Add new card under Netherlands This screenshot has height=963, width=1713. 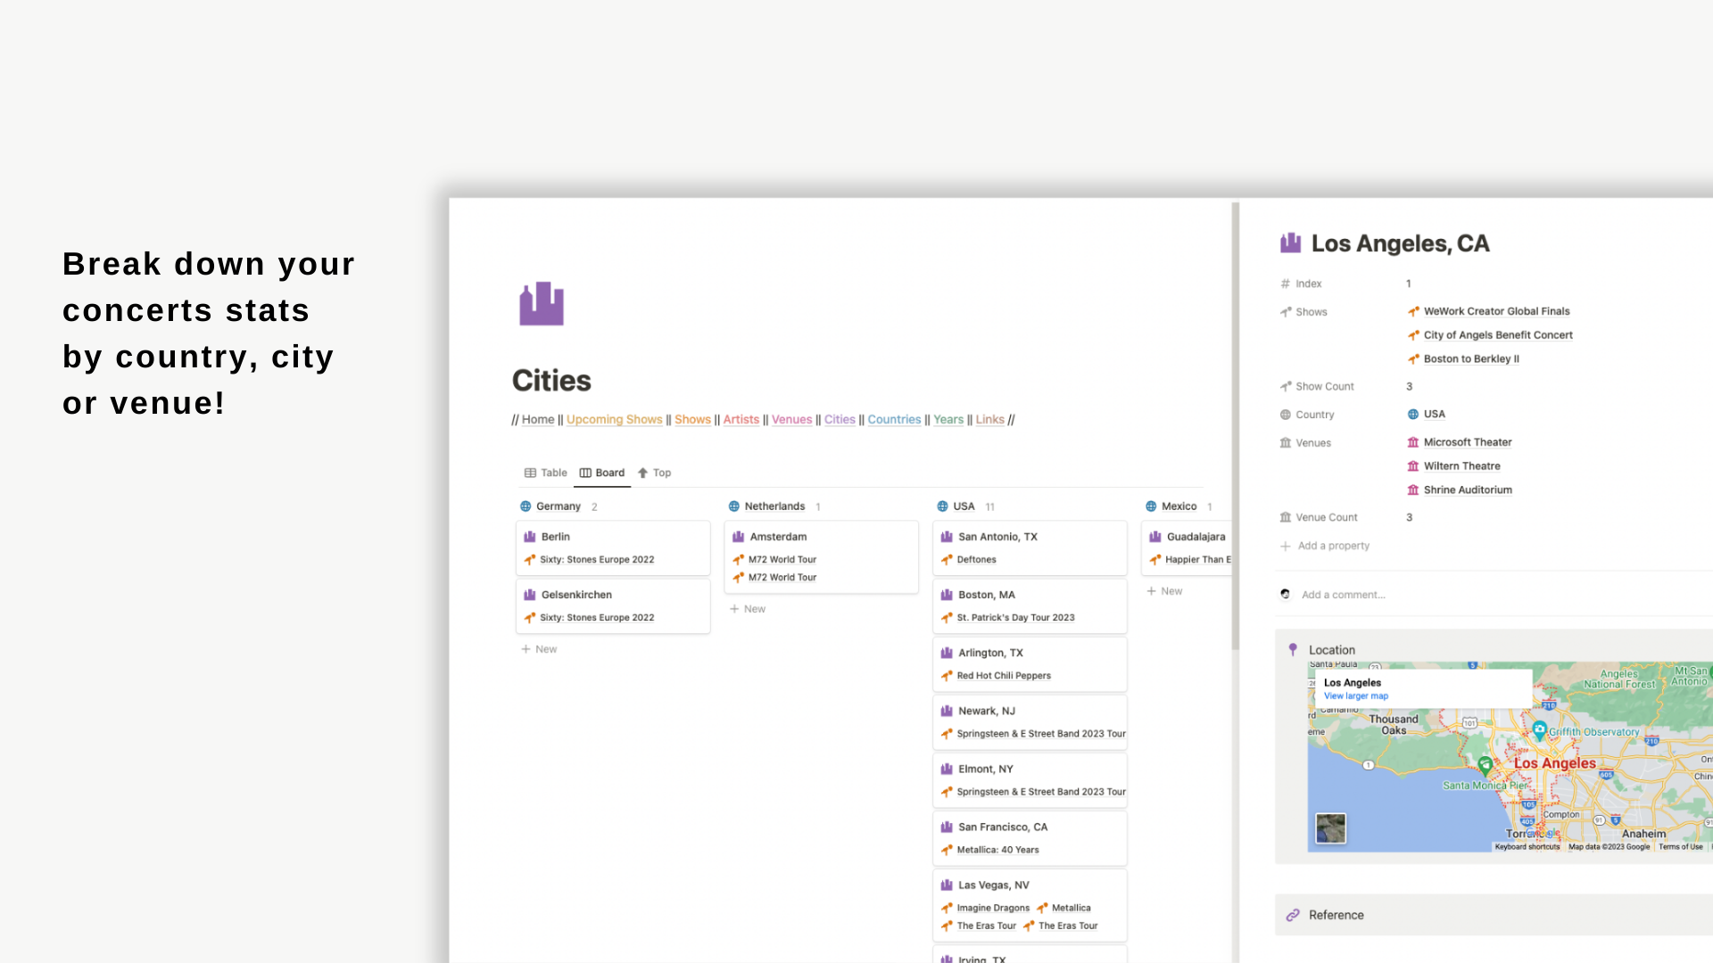pos(748,609)
